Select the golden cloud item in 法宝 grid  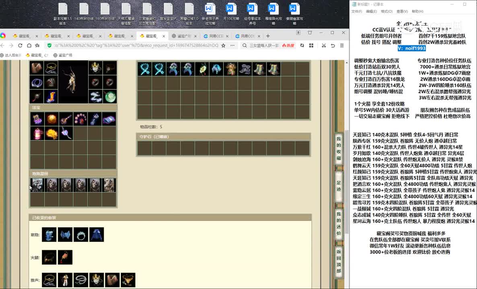[51, 133]
